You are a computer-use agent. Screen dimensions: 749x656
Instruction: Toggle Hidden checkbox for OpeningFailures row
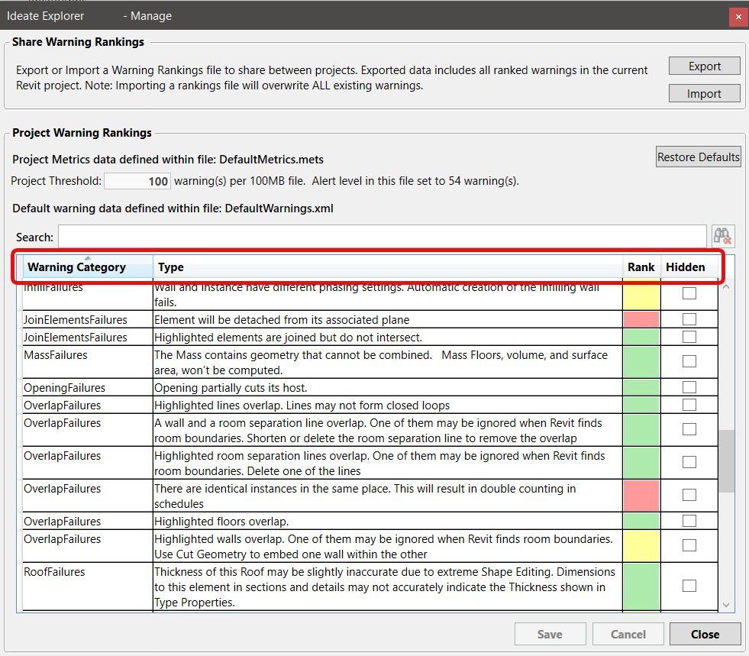pyautogui.click(x=689, y=386)
